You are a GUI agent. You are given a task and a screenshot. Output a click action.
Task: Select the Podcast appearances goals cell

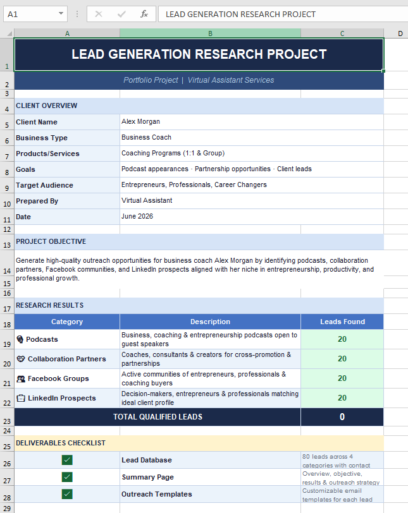(252, 169)
